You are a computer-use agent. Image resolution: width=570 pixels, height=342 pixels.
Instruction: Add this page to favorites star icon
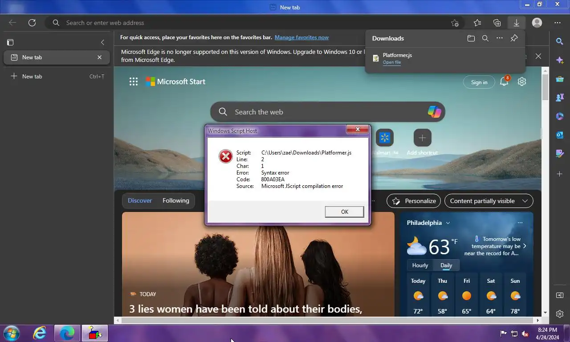pyautogui.click(x=455, y=23)
